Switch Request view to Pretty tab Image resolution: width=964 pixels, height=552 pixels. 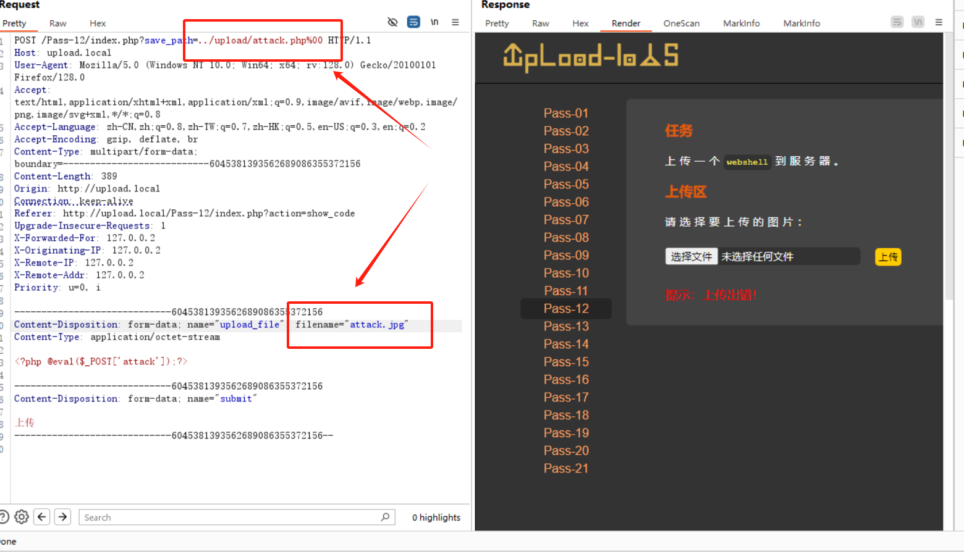[14, 23]
